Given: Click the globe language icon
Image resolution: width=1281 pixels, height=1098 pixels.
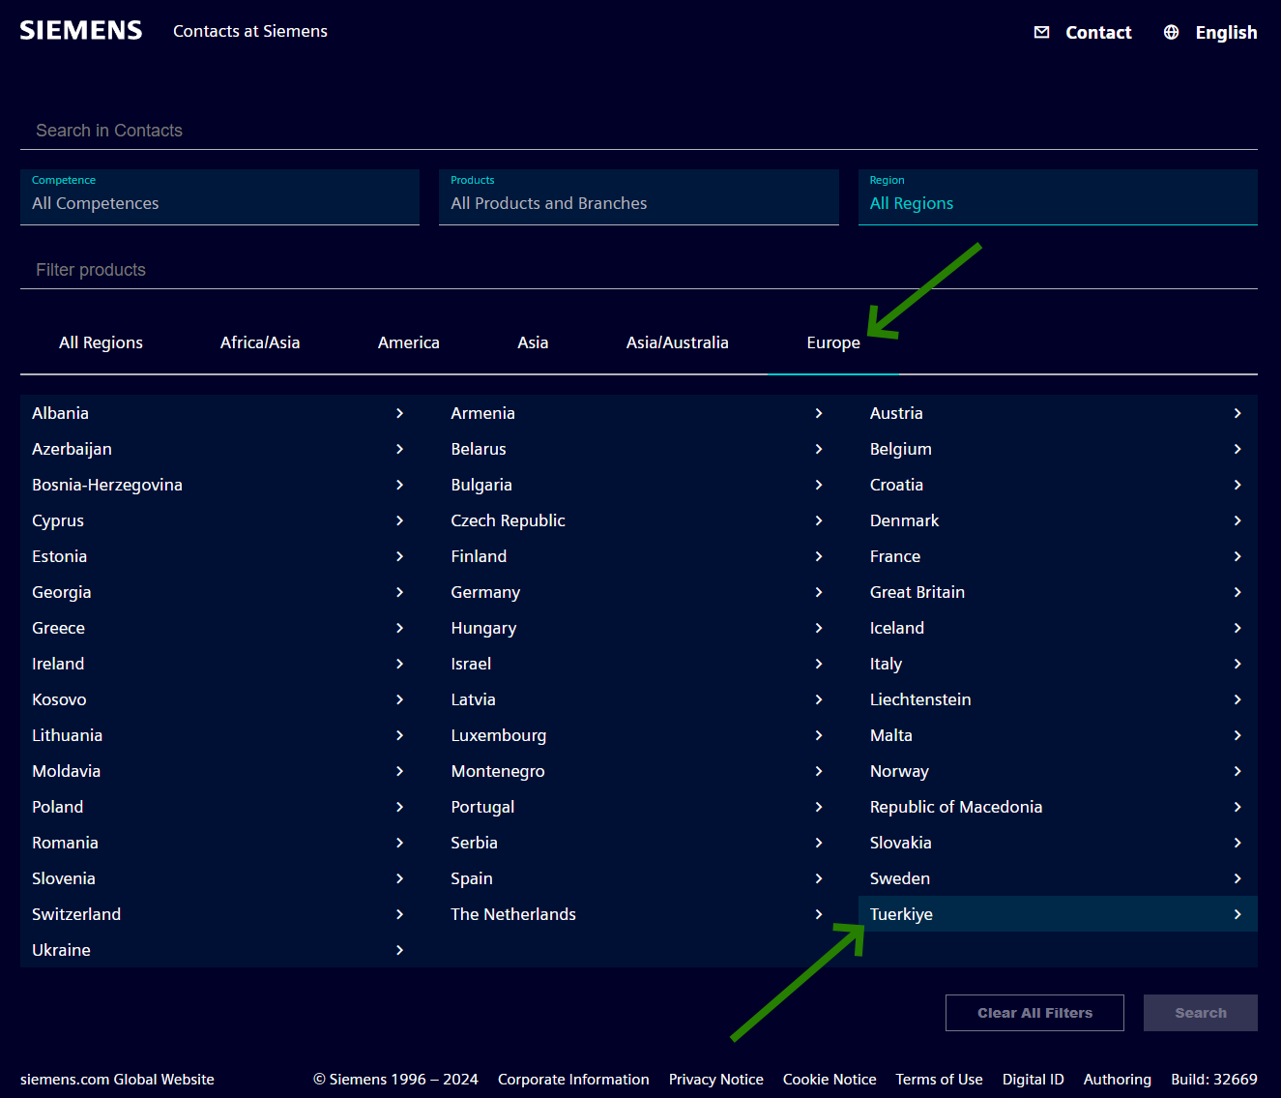Looking at the screenshot, I should pos(1171,32).
